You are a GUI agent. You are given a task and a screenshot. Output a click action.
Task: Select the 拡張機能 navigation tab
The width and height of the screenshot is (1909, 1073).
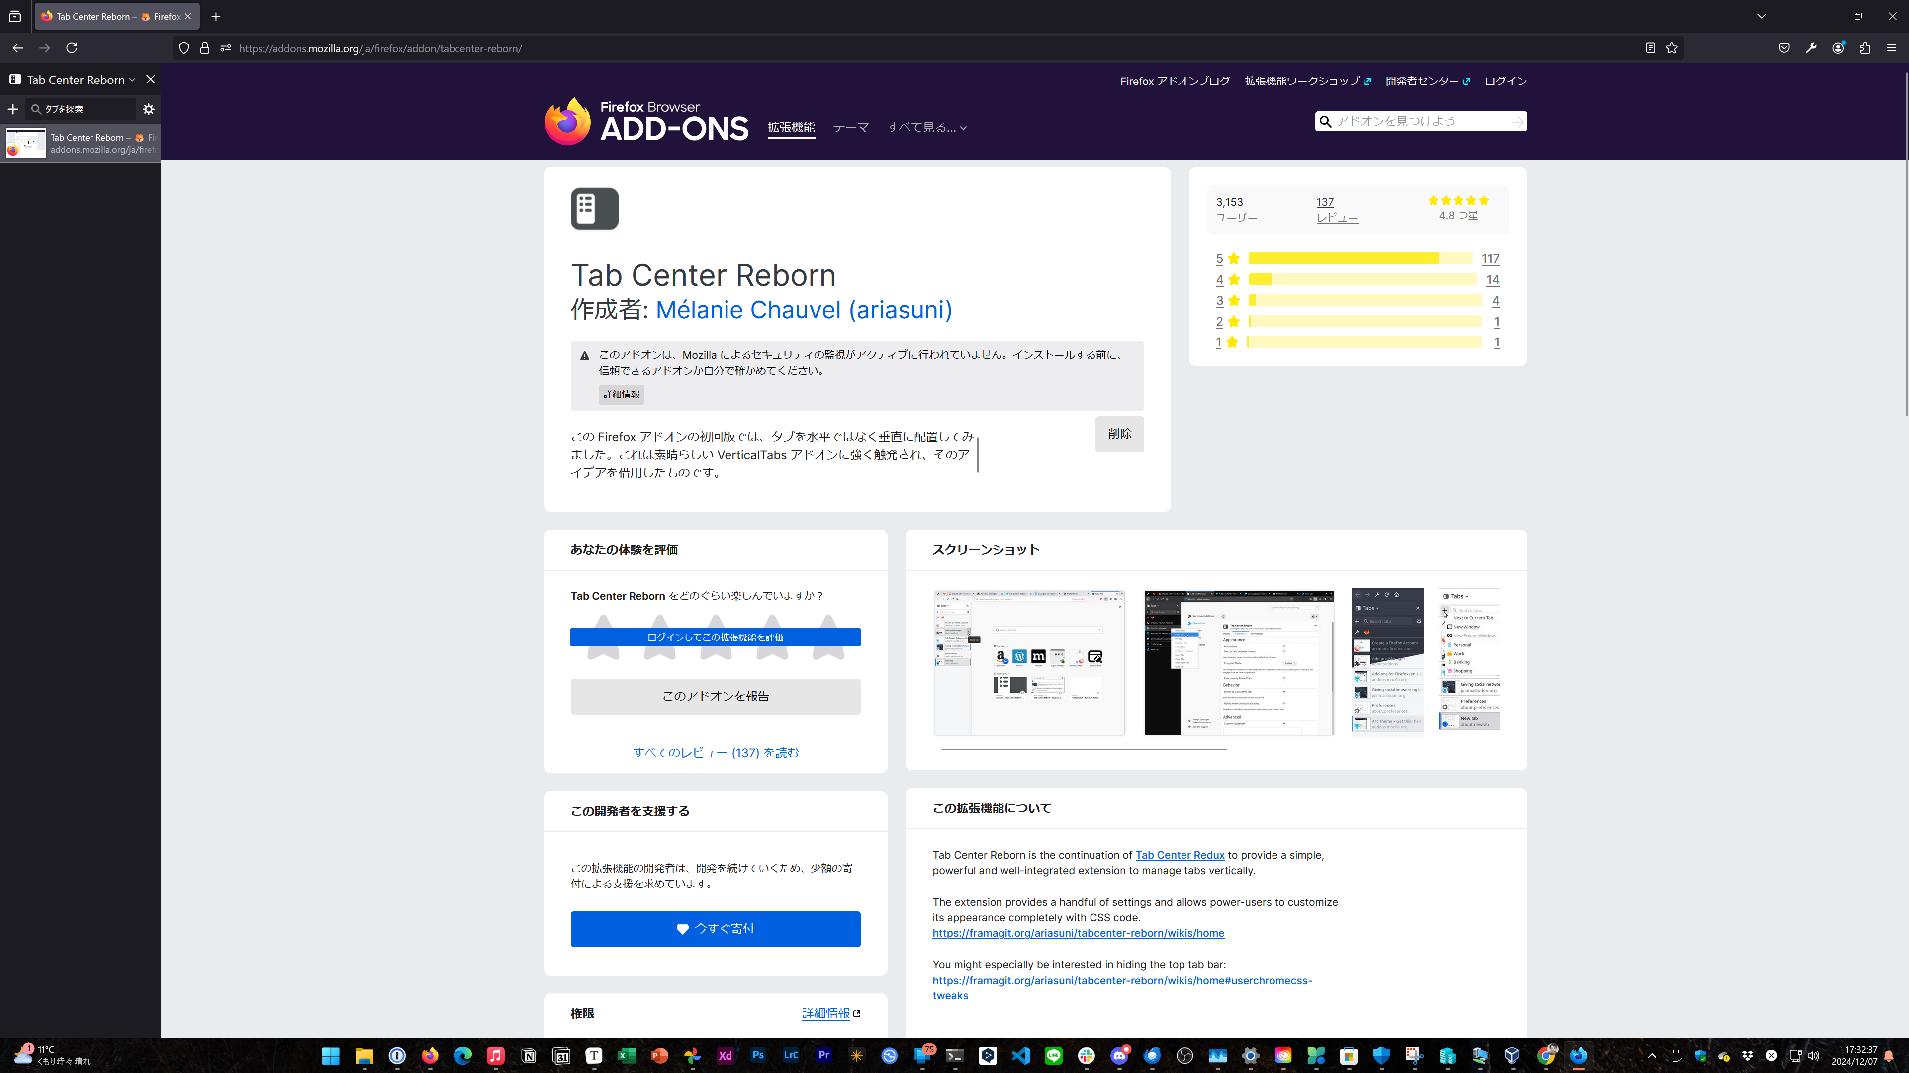coord(791,127)
